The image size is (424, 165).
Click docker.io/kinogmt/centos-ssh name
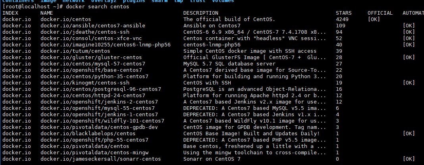(x=85, y=82)
